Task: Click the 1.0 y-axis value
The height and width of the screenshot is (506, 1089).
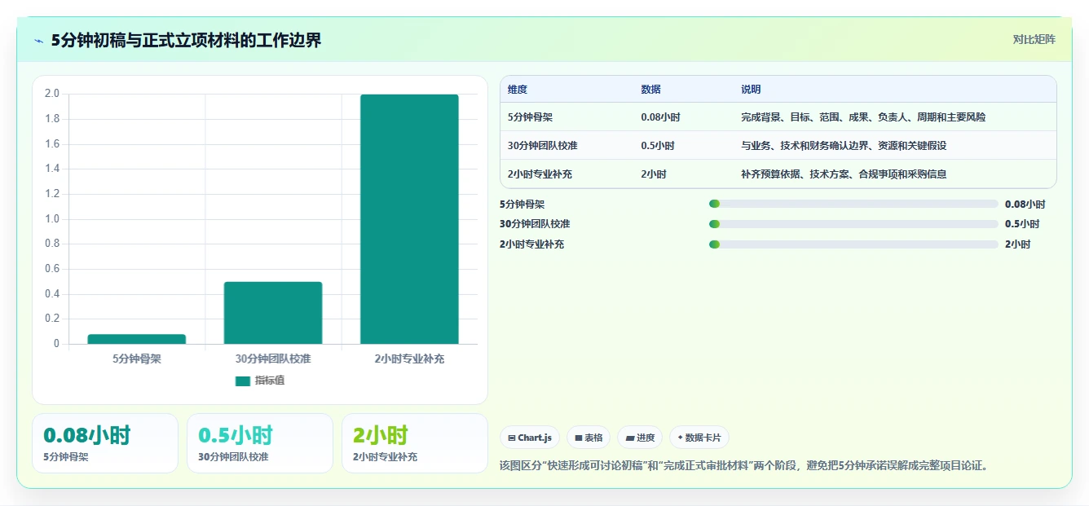Action: pos(52,218)
